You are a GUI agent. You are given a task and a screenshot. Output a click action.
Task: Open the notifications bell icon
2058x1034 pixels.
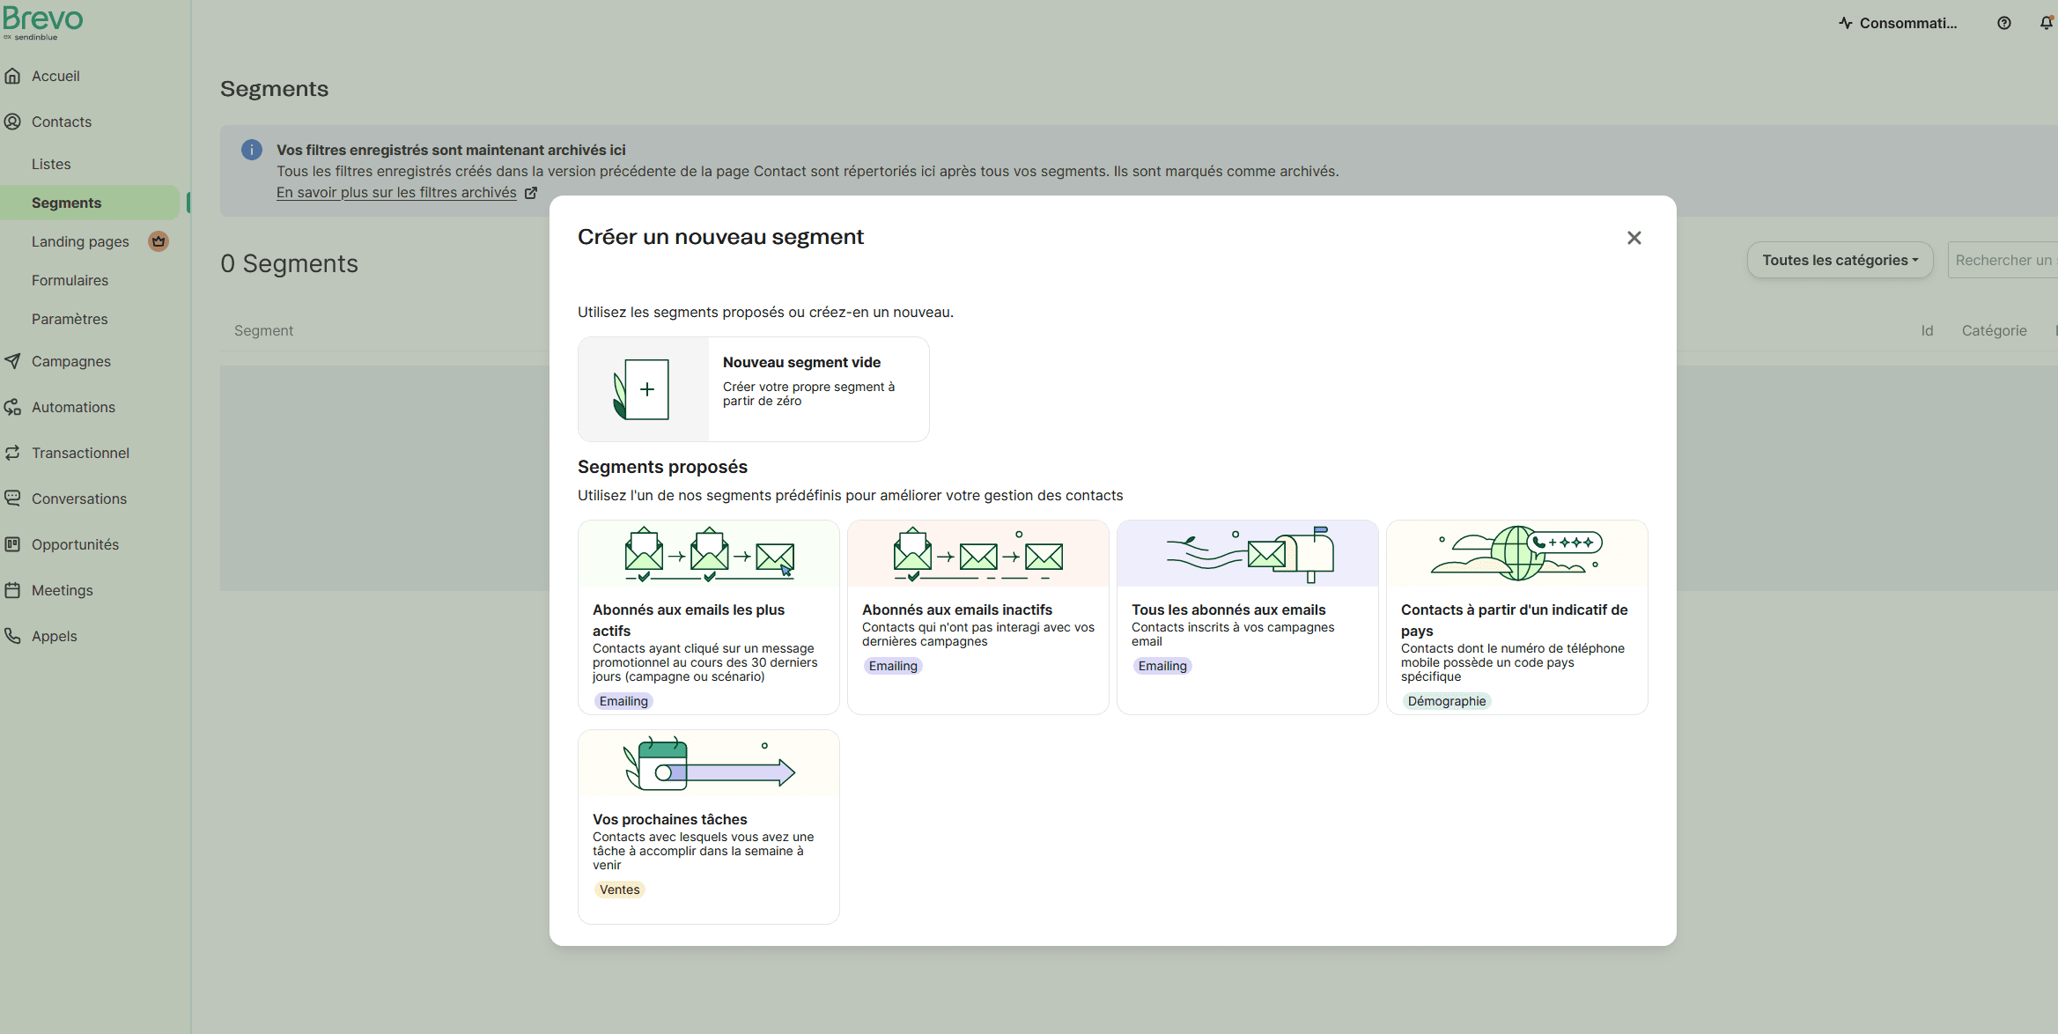[x=2047, y=23]
